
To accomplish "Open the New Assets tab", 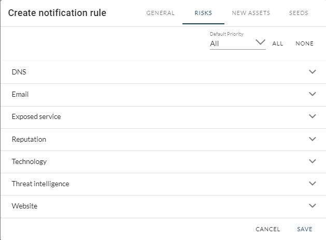I will pos(251,13).
